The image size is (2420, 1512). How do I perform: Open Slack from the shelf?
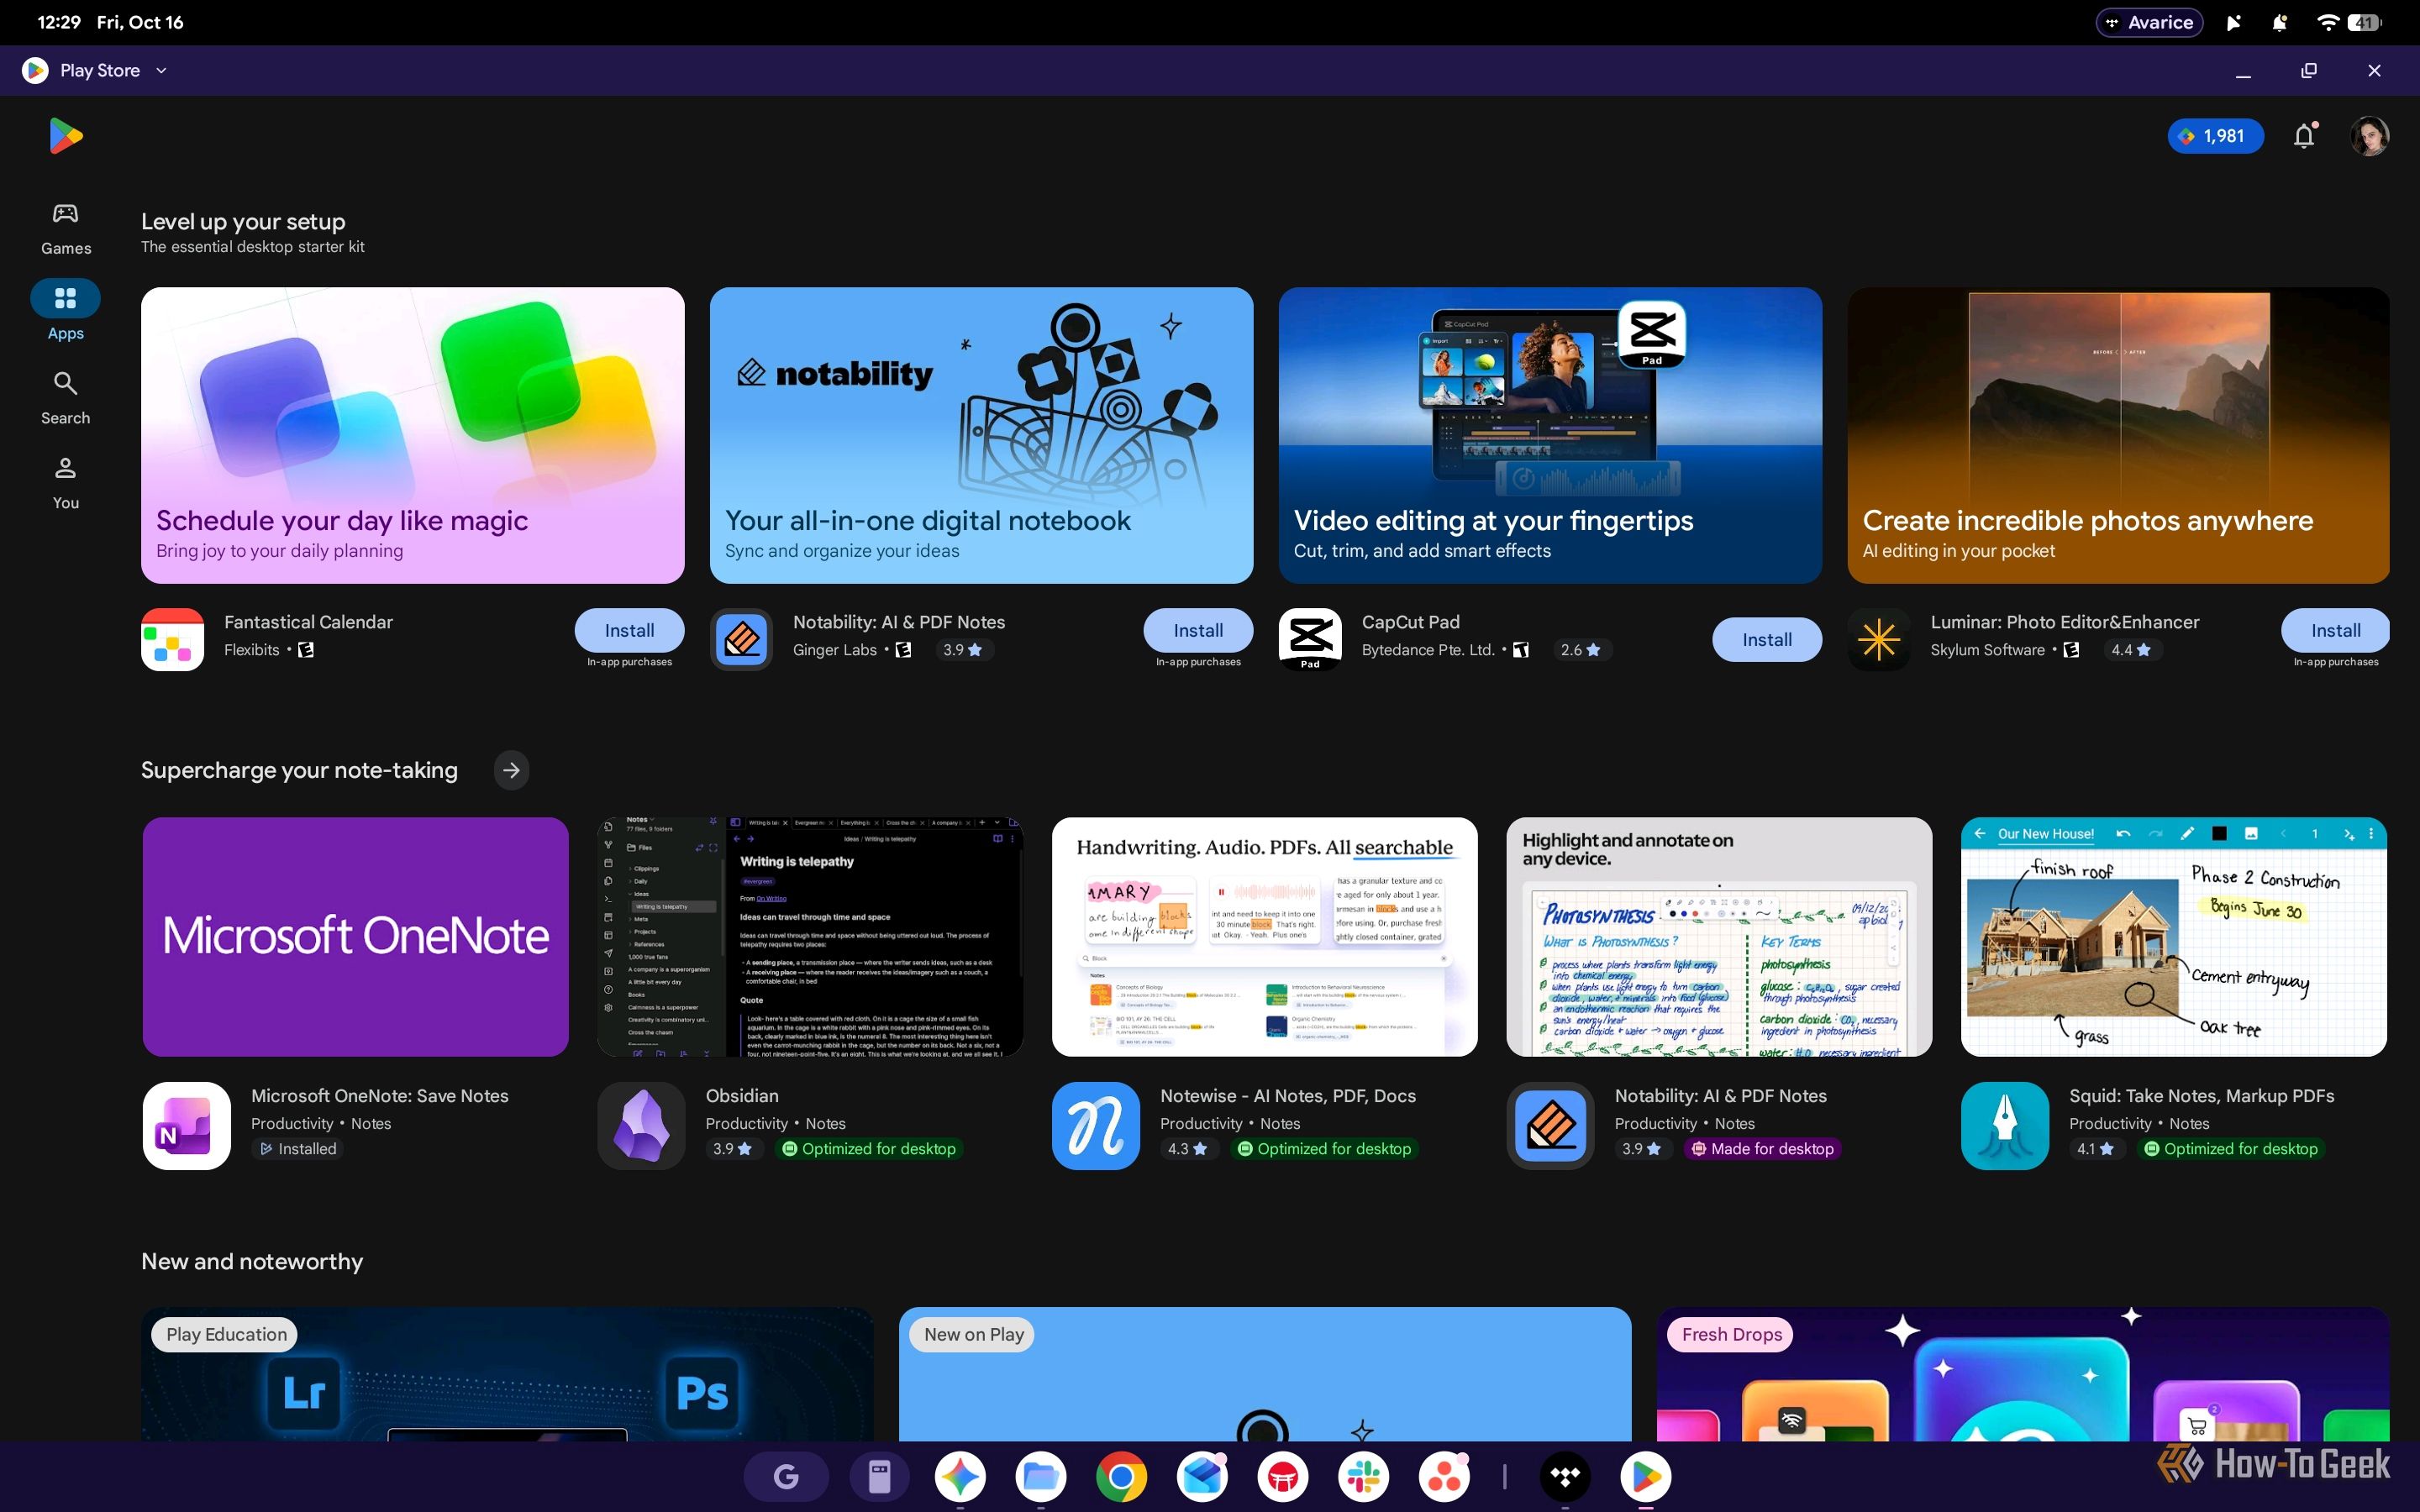1364,1476
